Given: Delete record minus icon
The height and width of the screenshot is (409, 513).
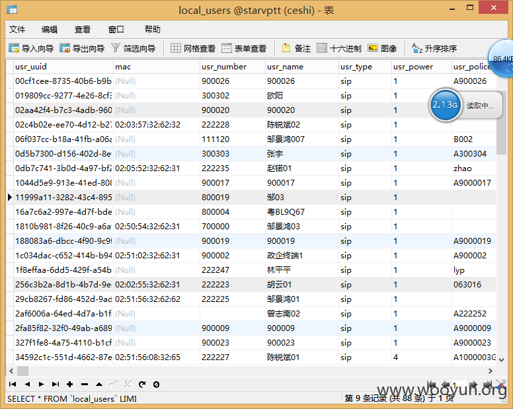Looking at the screenshot, I should click(x=85, y=384).
